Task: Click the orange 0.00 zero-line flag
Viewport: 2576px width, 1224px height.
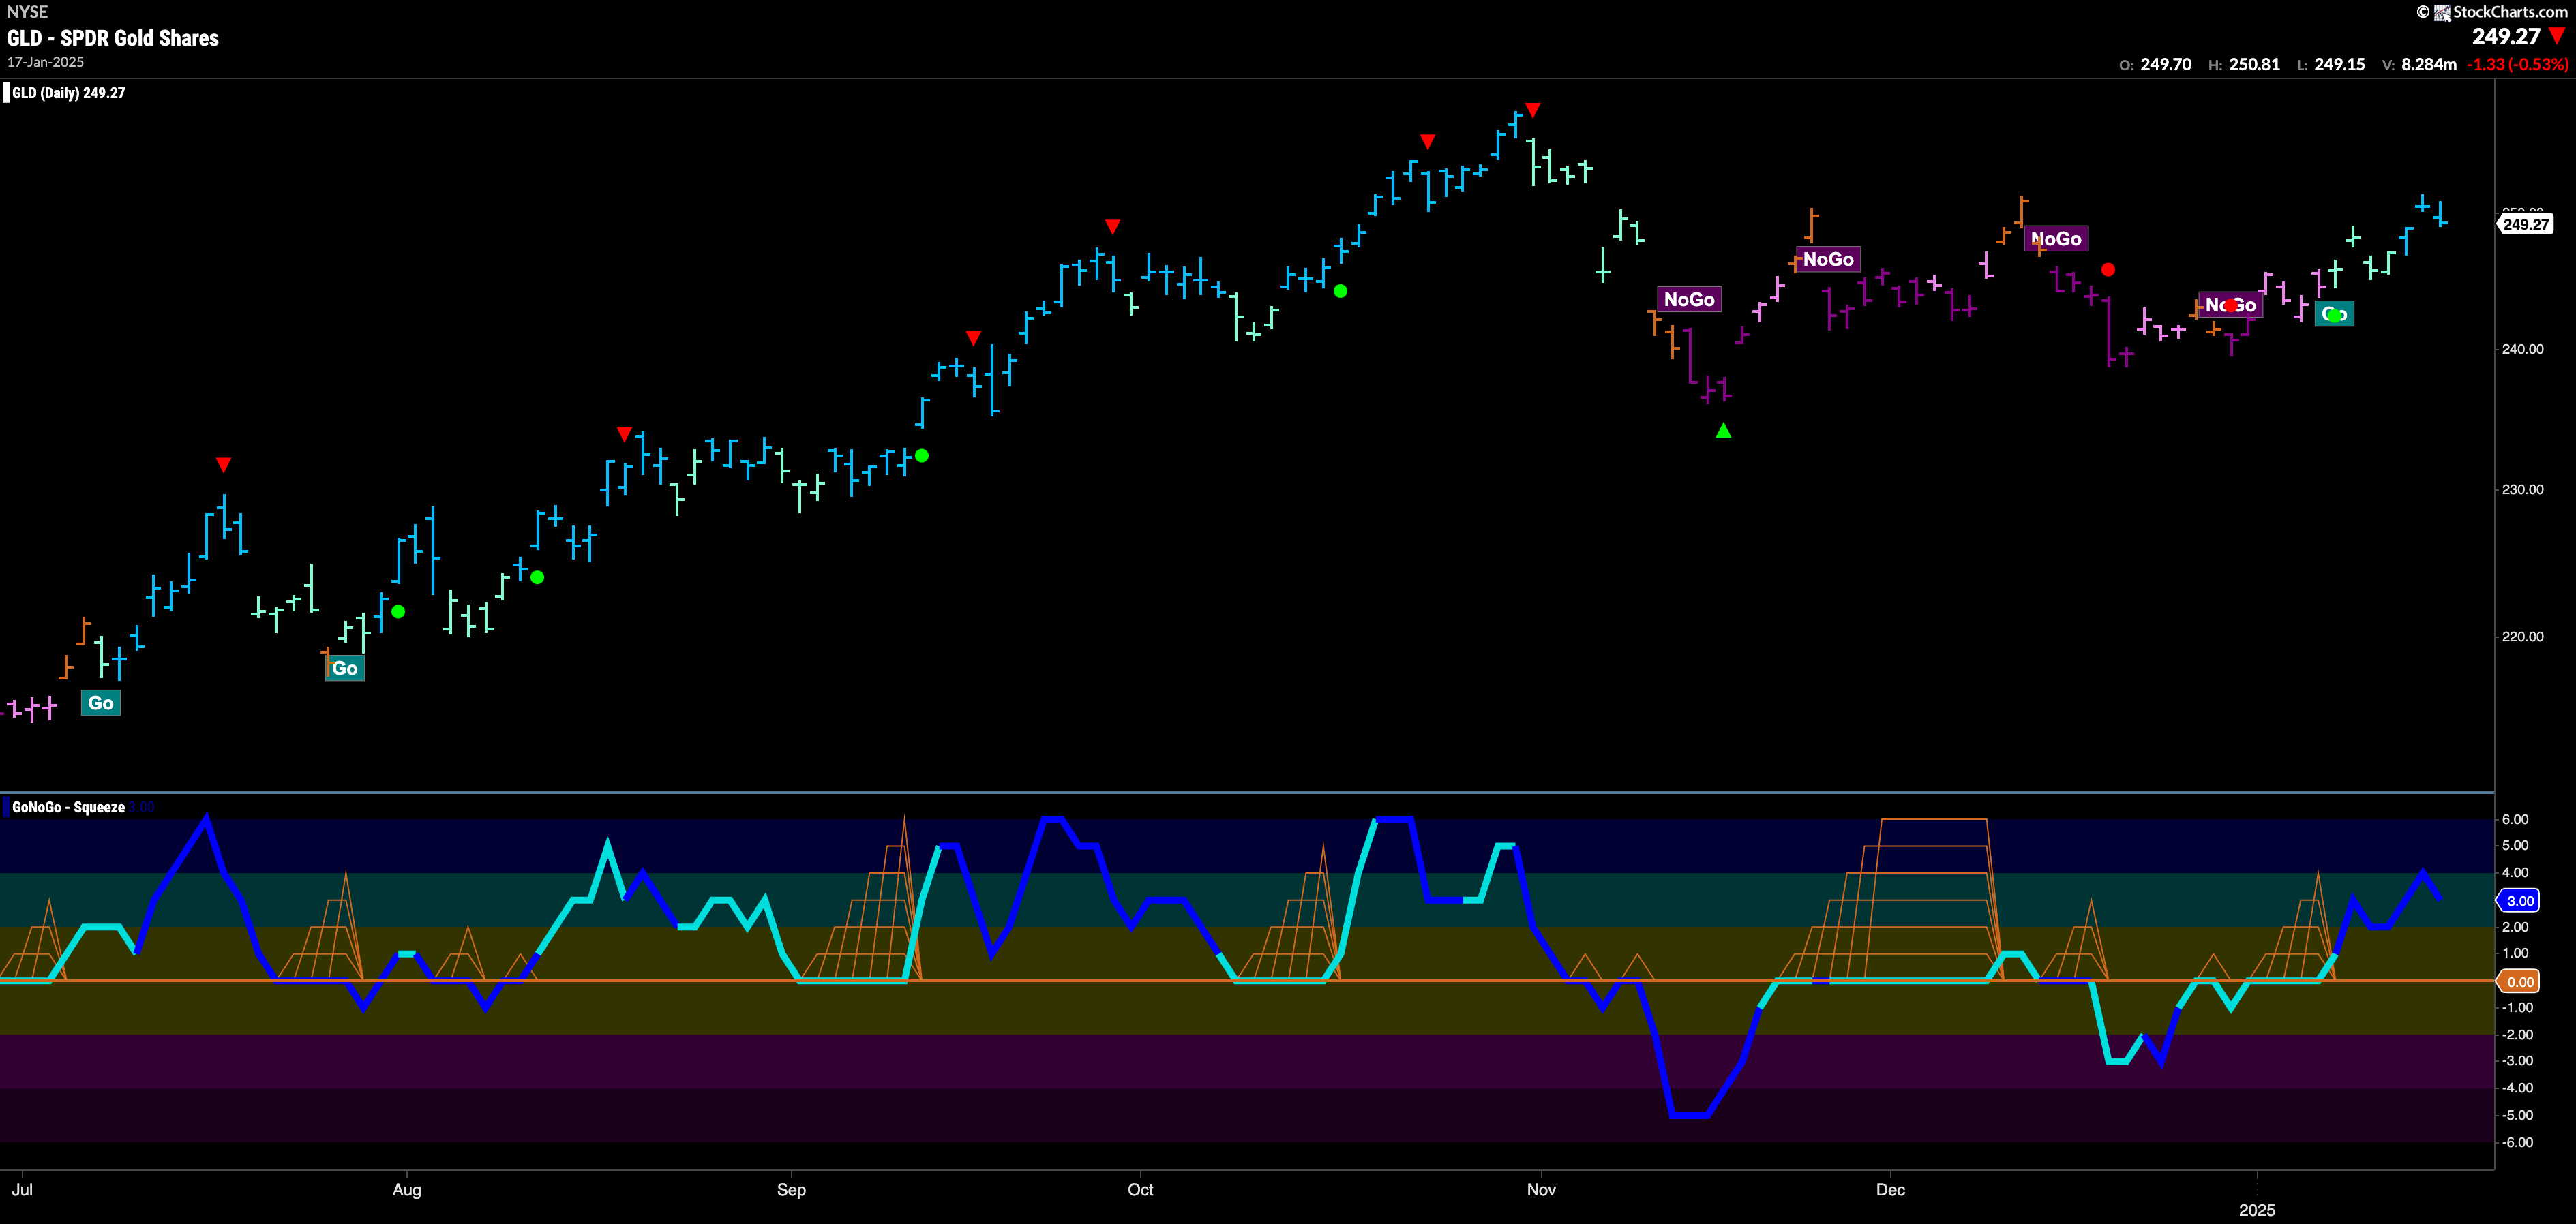Action: (x=2518, y=981)
